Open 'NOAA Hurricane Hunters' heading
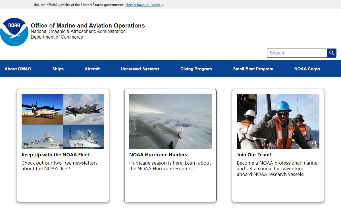Image resolution: width=341 pixels, height=210 pixels. coord(158,155)
